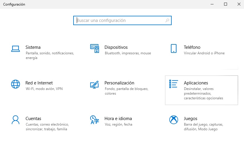
Task: Click the magnifying glass search icon
Action: 167,20
